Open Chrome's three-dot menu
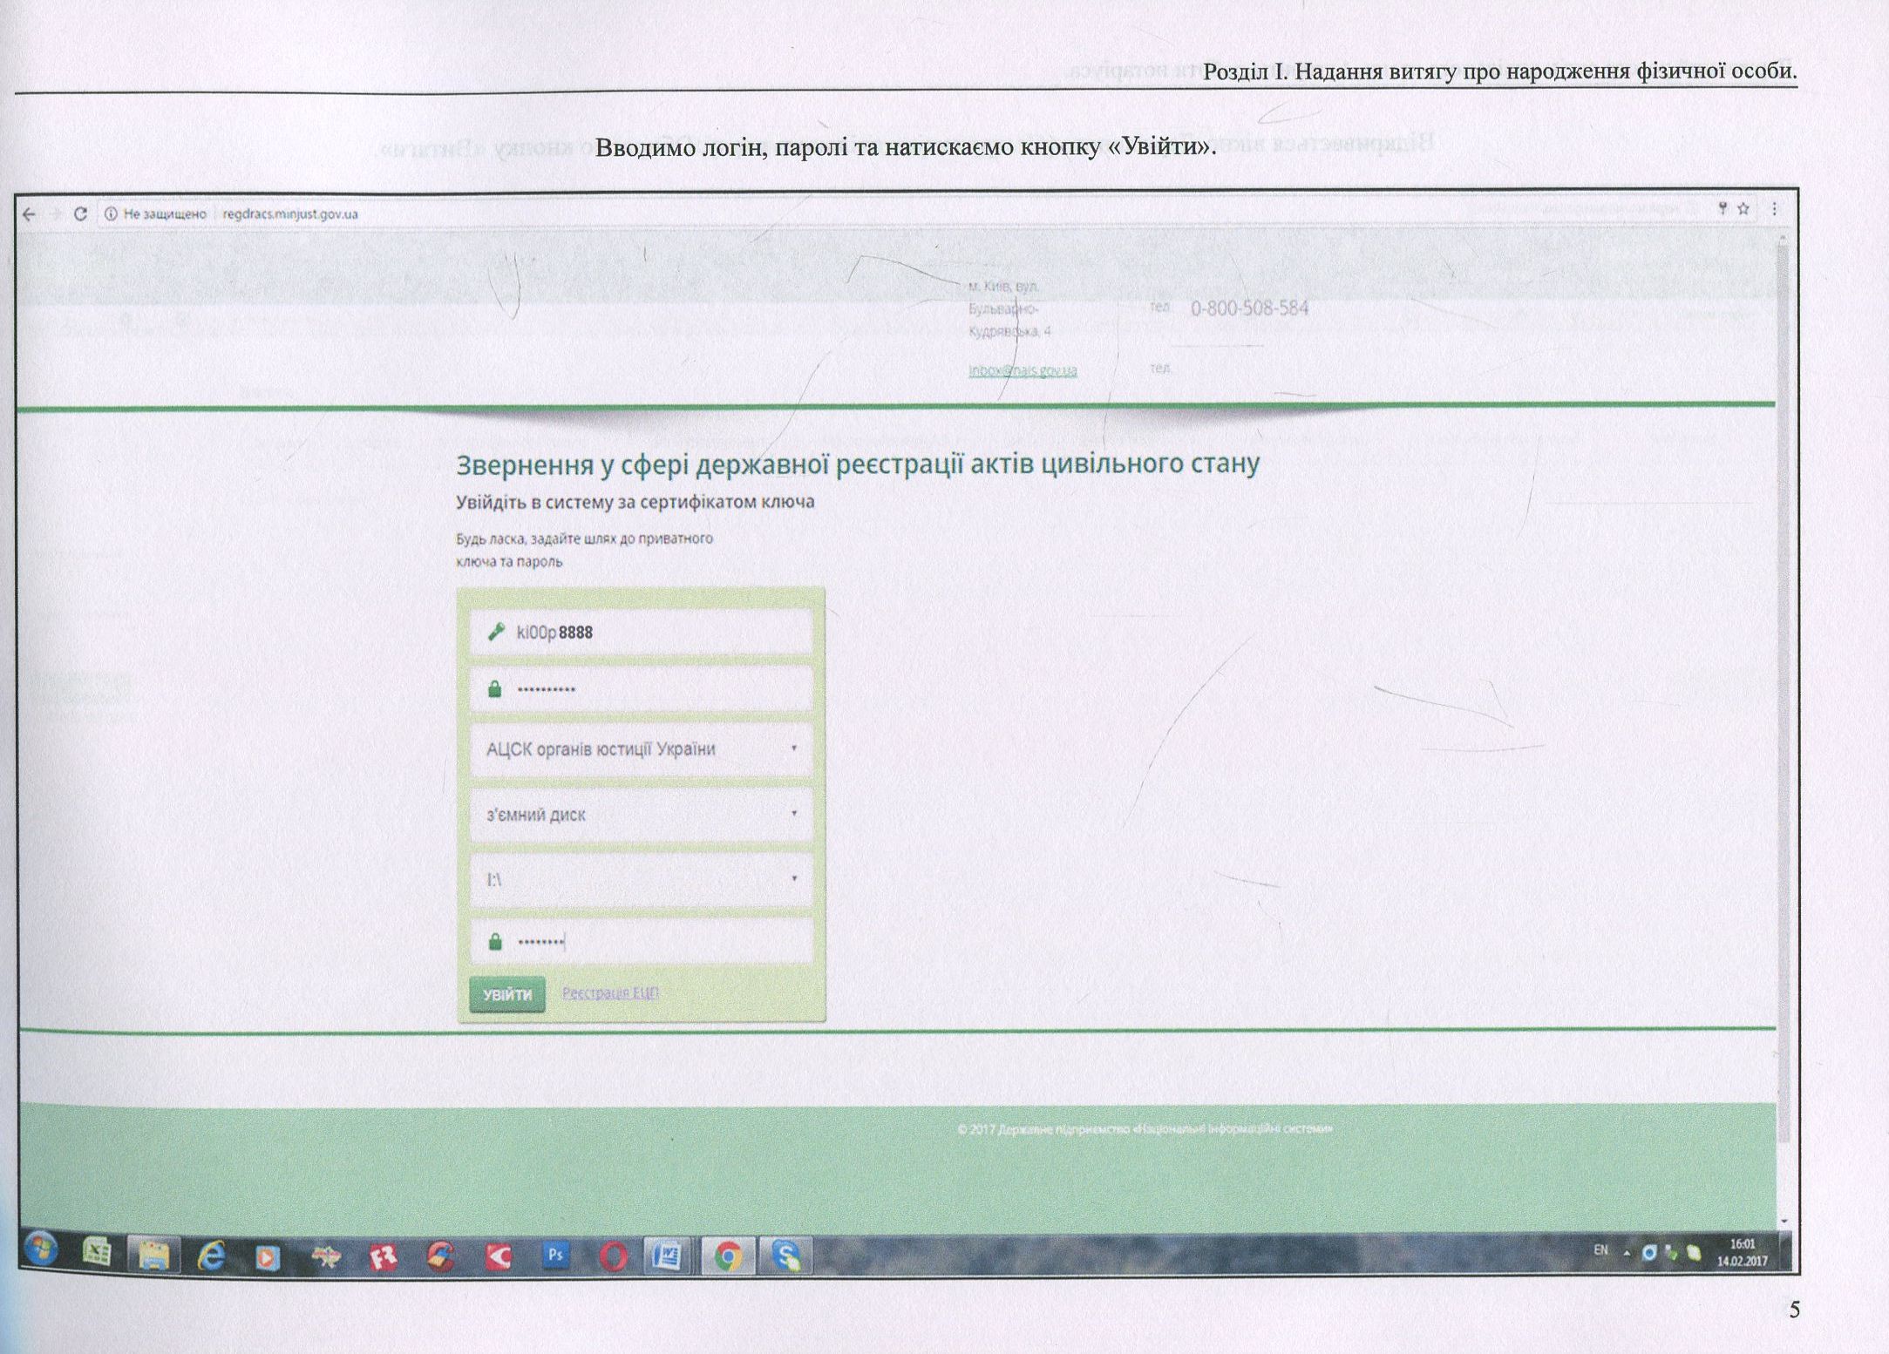This screenshot has width=1889, height=1354. (x=1774, y=209)
